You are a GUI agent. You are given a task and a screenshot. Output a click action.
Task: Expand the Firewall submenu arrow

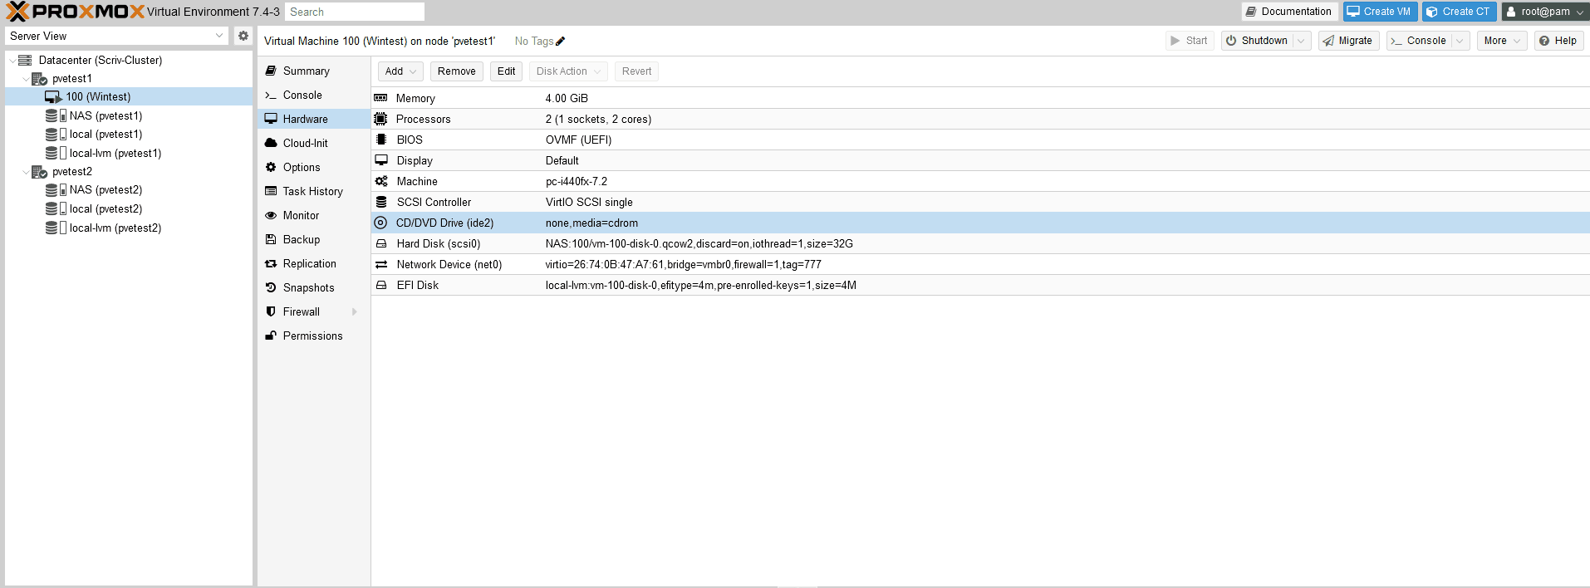355,311
